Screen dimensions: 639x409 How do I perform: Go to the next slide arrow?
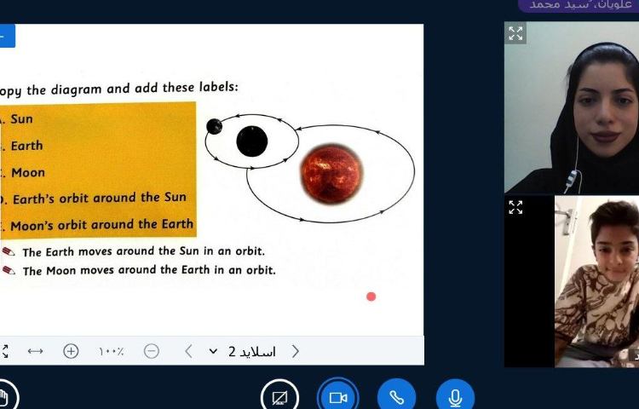296,351
